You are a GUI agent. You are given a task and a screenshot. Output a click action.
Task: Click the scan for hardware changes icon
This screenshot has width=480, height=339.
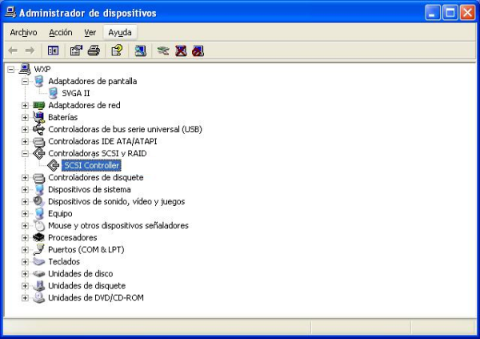tap(140, 50)
